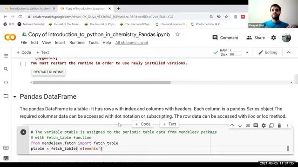Add Text cell from top toolbar
The width and height of the screenshot is (298, 167).
42,52
